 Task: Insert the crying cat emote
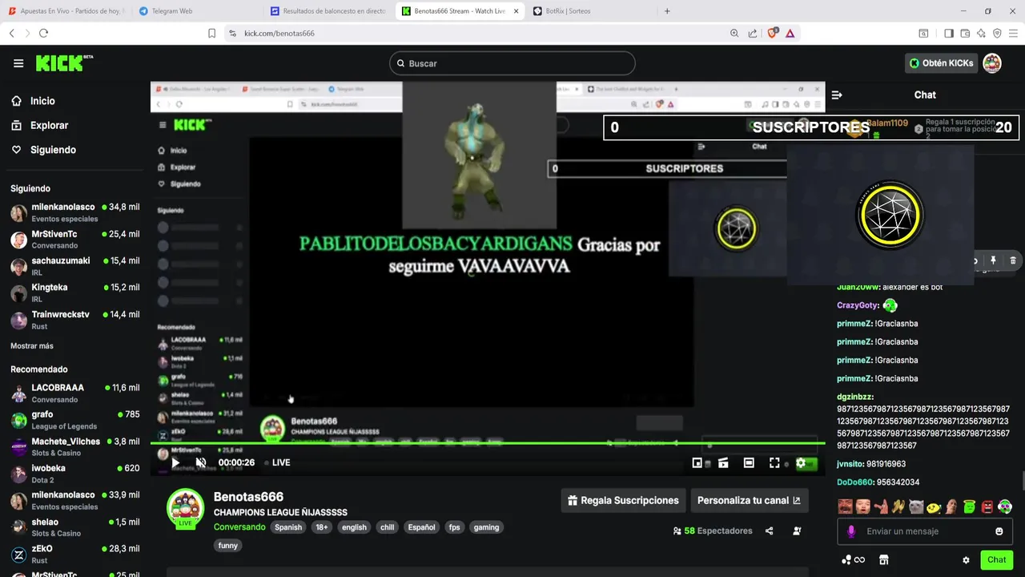click(915, 506)
